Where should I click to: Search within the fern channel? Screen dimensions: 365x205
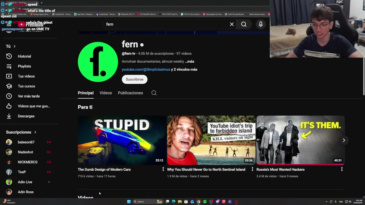(154, 93)
